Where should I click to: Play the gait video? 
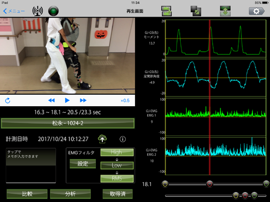click(x=67, y=100)
